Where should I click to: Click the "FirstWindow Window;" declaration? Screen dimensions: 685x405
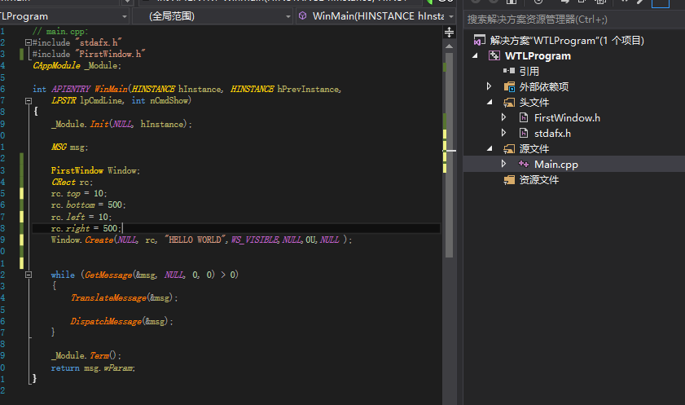click(95, 171)
